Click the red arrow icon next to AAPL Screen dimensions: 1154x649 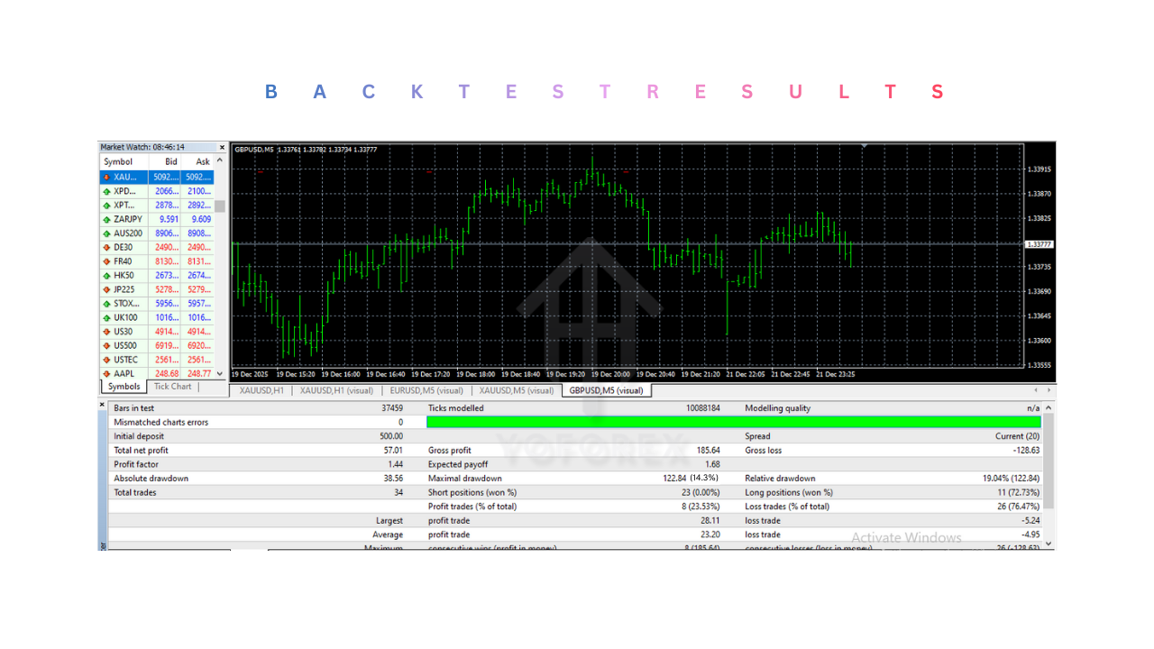pyautogui.click(x=107, y=373)
